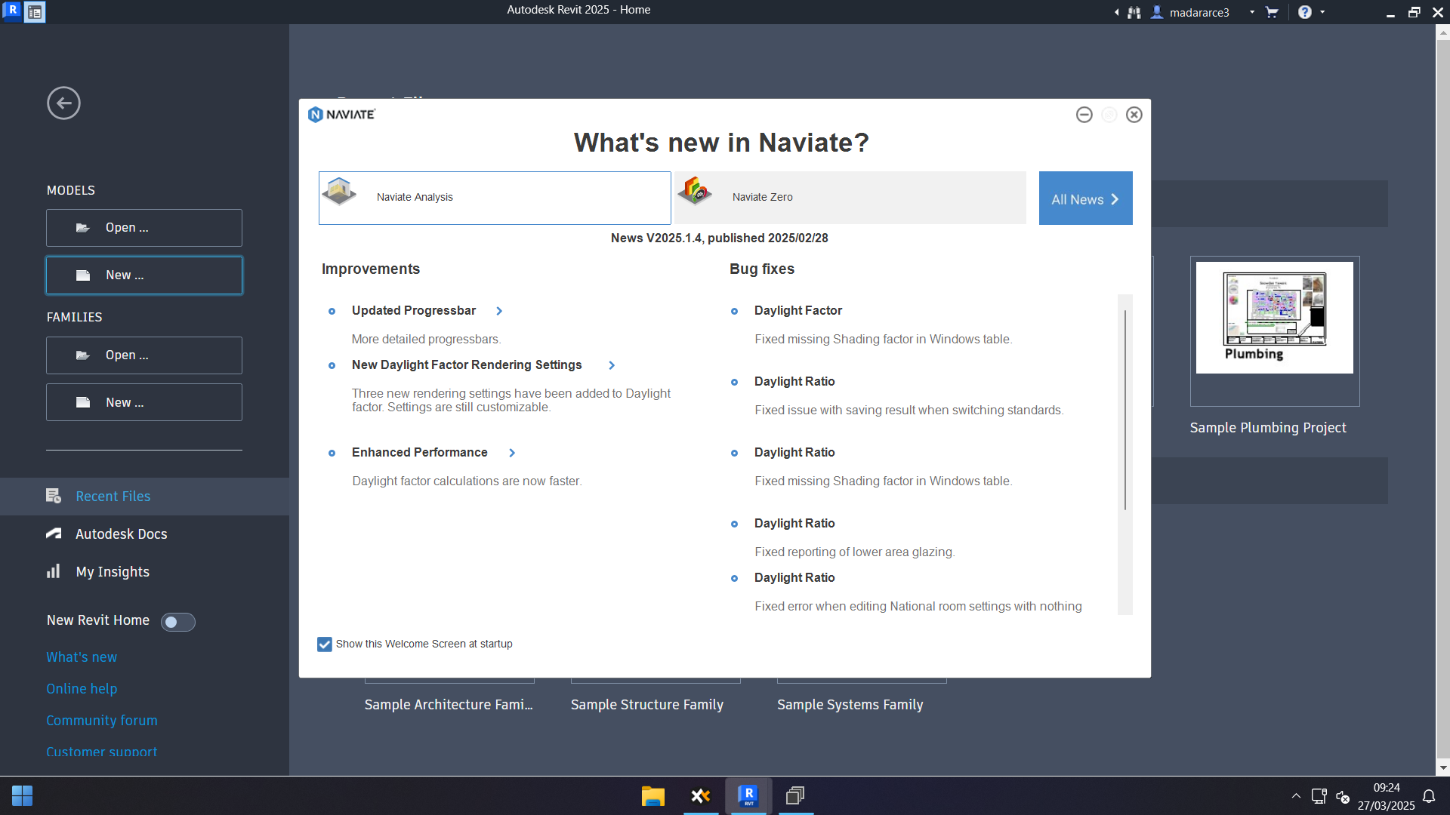Open My Insights in sidebar
The height and width of the screenshot is (815, 1450).
tap(113, 572)
